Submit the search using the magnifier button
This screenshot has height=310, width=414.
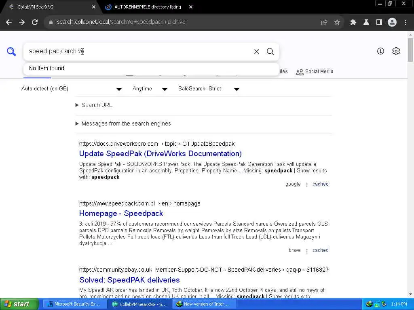pos(270,52)
